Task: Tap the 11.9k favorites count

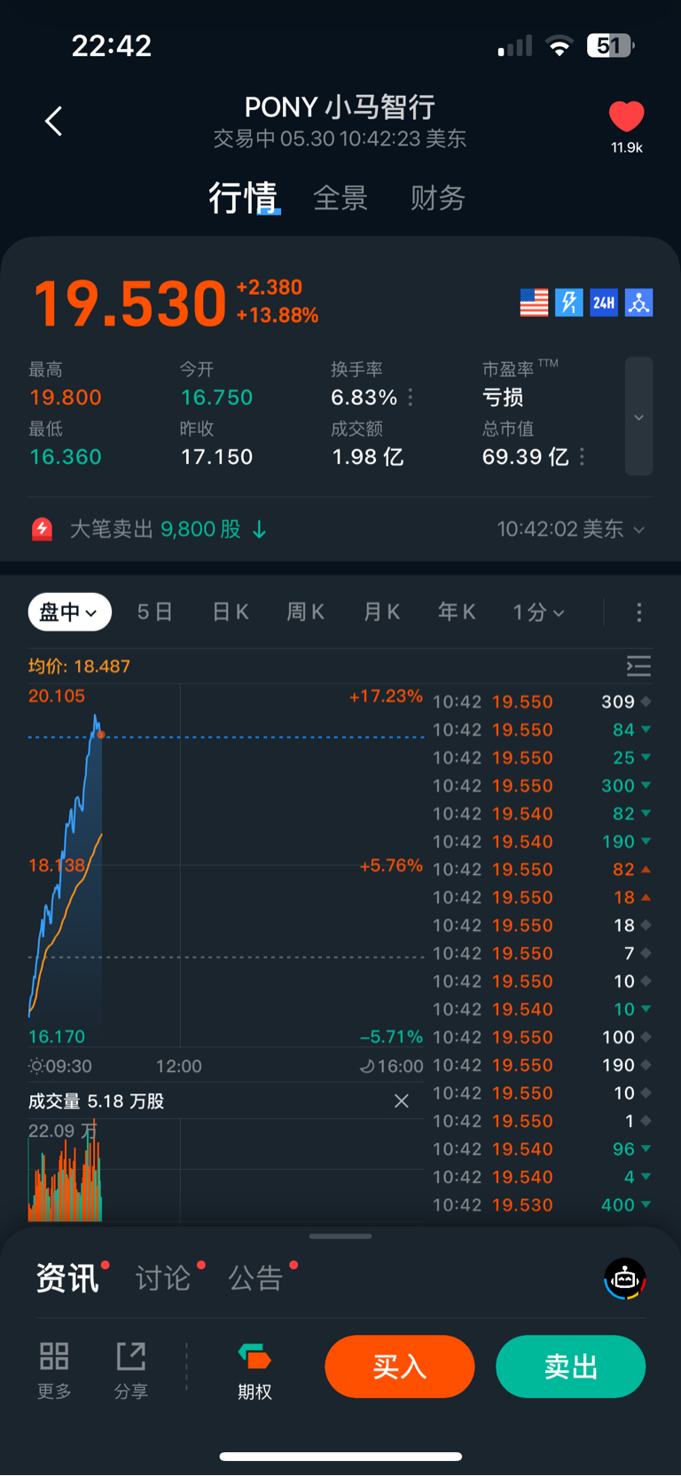Action: [627, 147]
